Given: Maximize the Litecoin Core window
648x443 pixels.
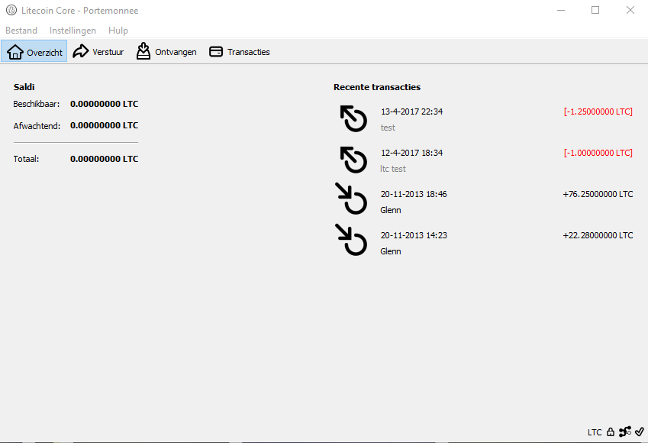Looking at the screenshot, I should point(595,10).
